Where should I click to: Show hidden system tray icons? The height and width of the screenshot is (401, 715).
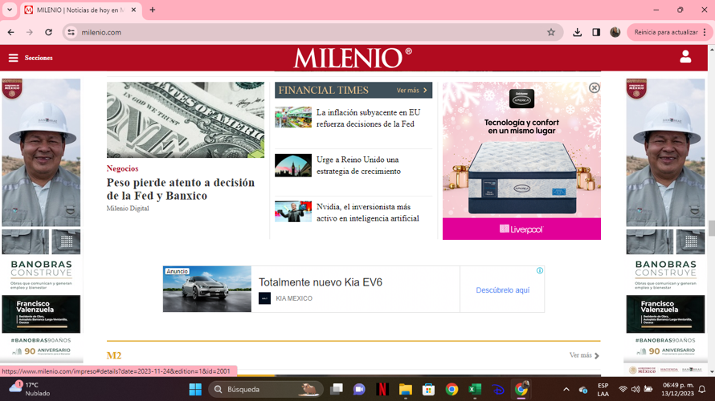point(566,389)
